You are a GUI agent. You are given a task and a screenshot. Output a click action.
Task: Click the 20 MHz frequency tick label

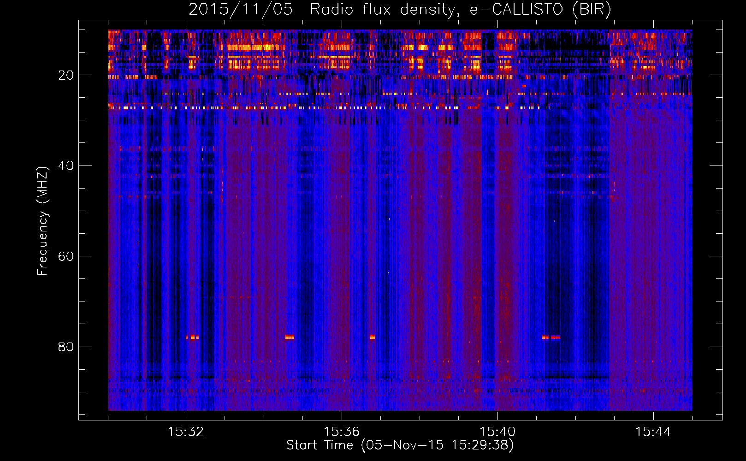point(66,75)
